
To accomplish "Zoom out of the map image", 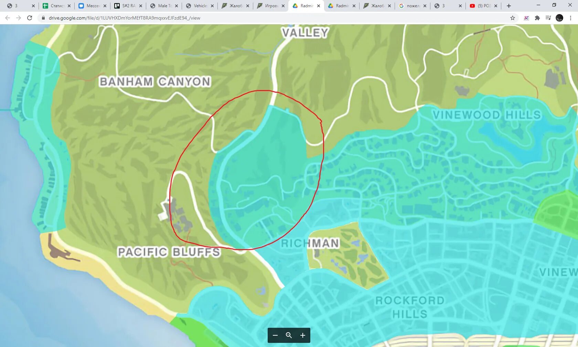I will pos(275,335).
